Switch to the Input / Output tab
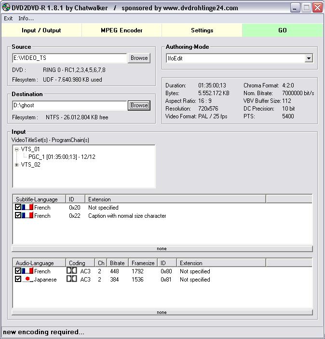The width and height of the screenshot is (325, 339). pyautogui.click(x=41, y=30)
